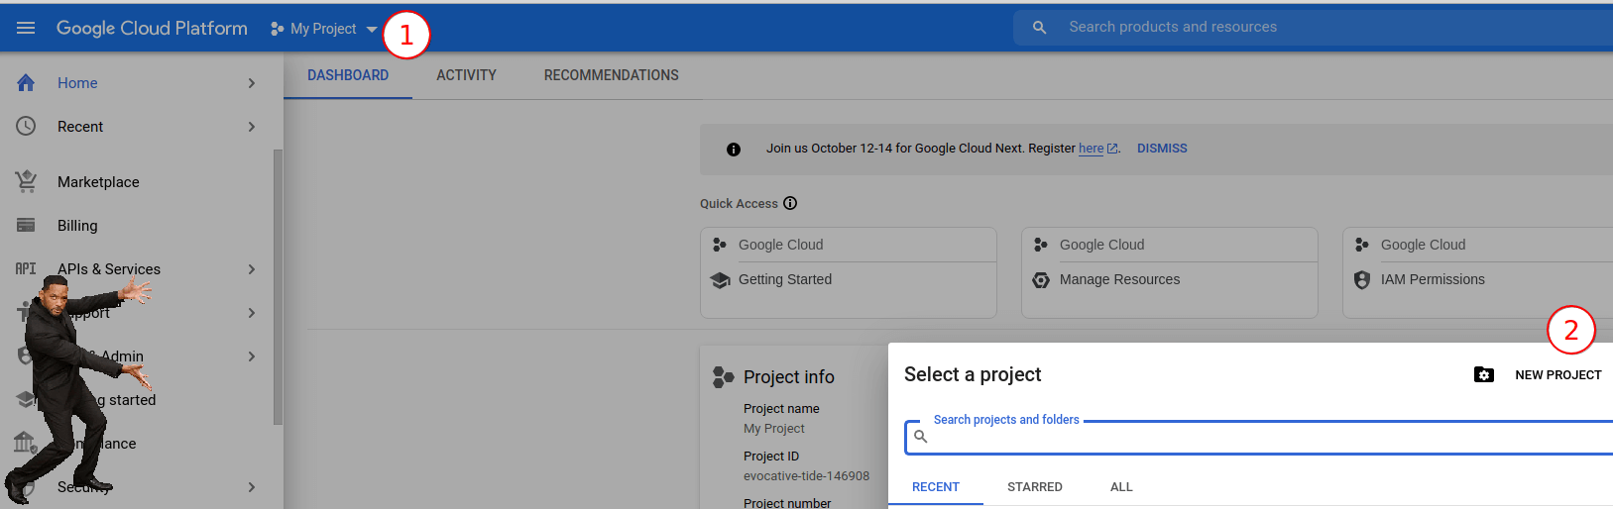Open the My Project selector dropdown
The height and width of the screenshot is (509, 1613).
click(x=324, y=29)
